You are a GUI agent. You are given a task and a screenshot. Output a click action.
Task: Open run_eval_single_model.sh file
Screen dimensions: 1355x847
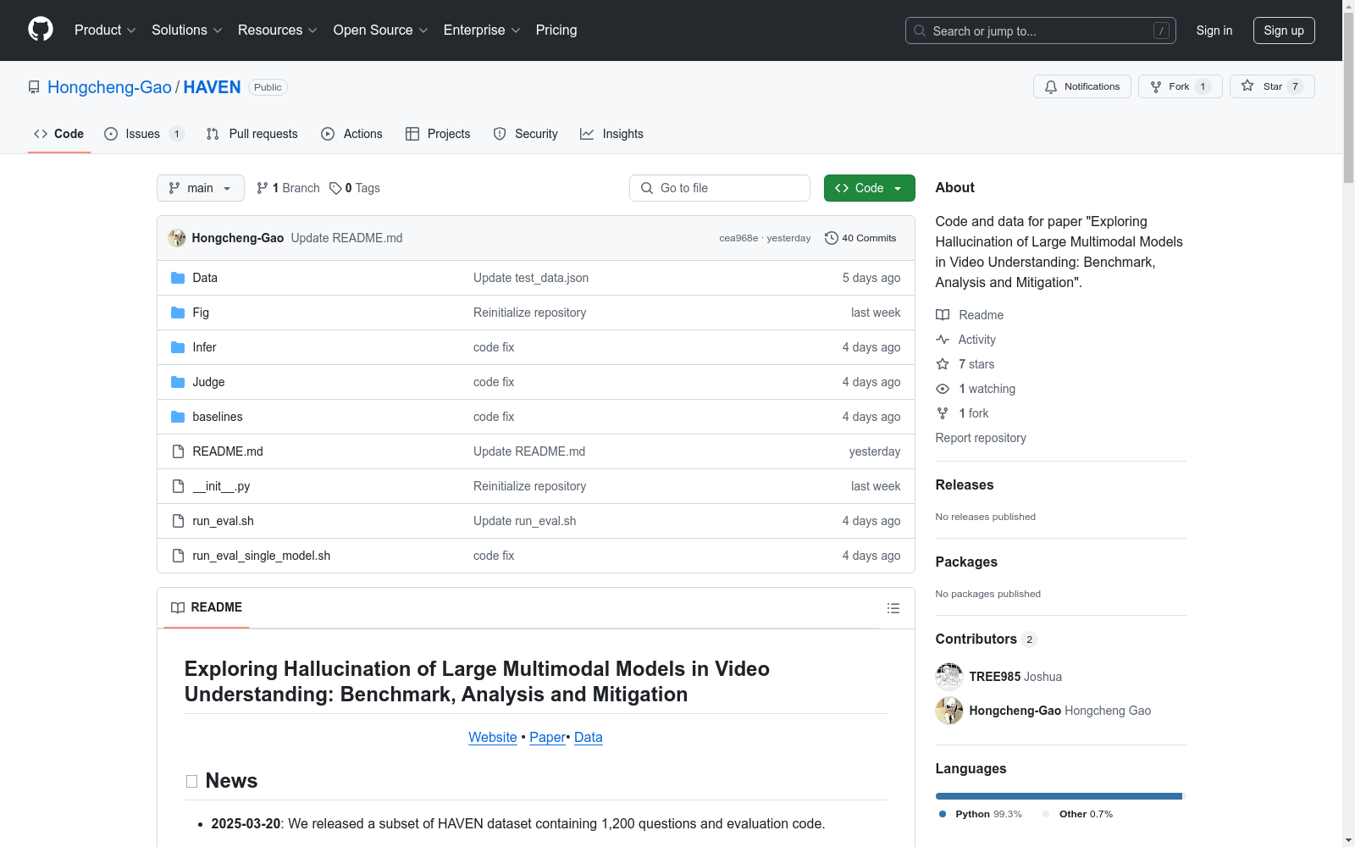262,556
